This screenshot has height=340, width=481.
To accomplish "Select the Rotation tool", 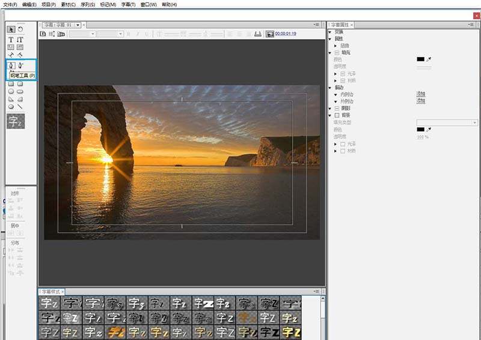I will tap(20, 29).
